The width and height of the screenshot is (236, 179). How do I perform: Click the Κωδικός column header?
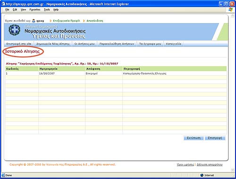tap(22, 69)
